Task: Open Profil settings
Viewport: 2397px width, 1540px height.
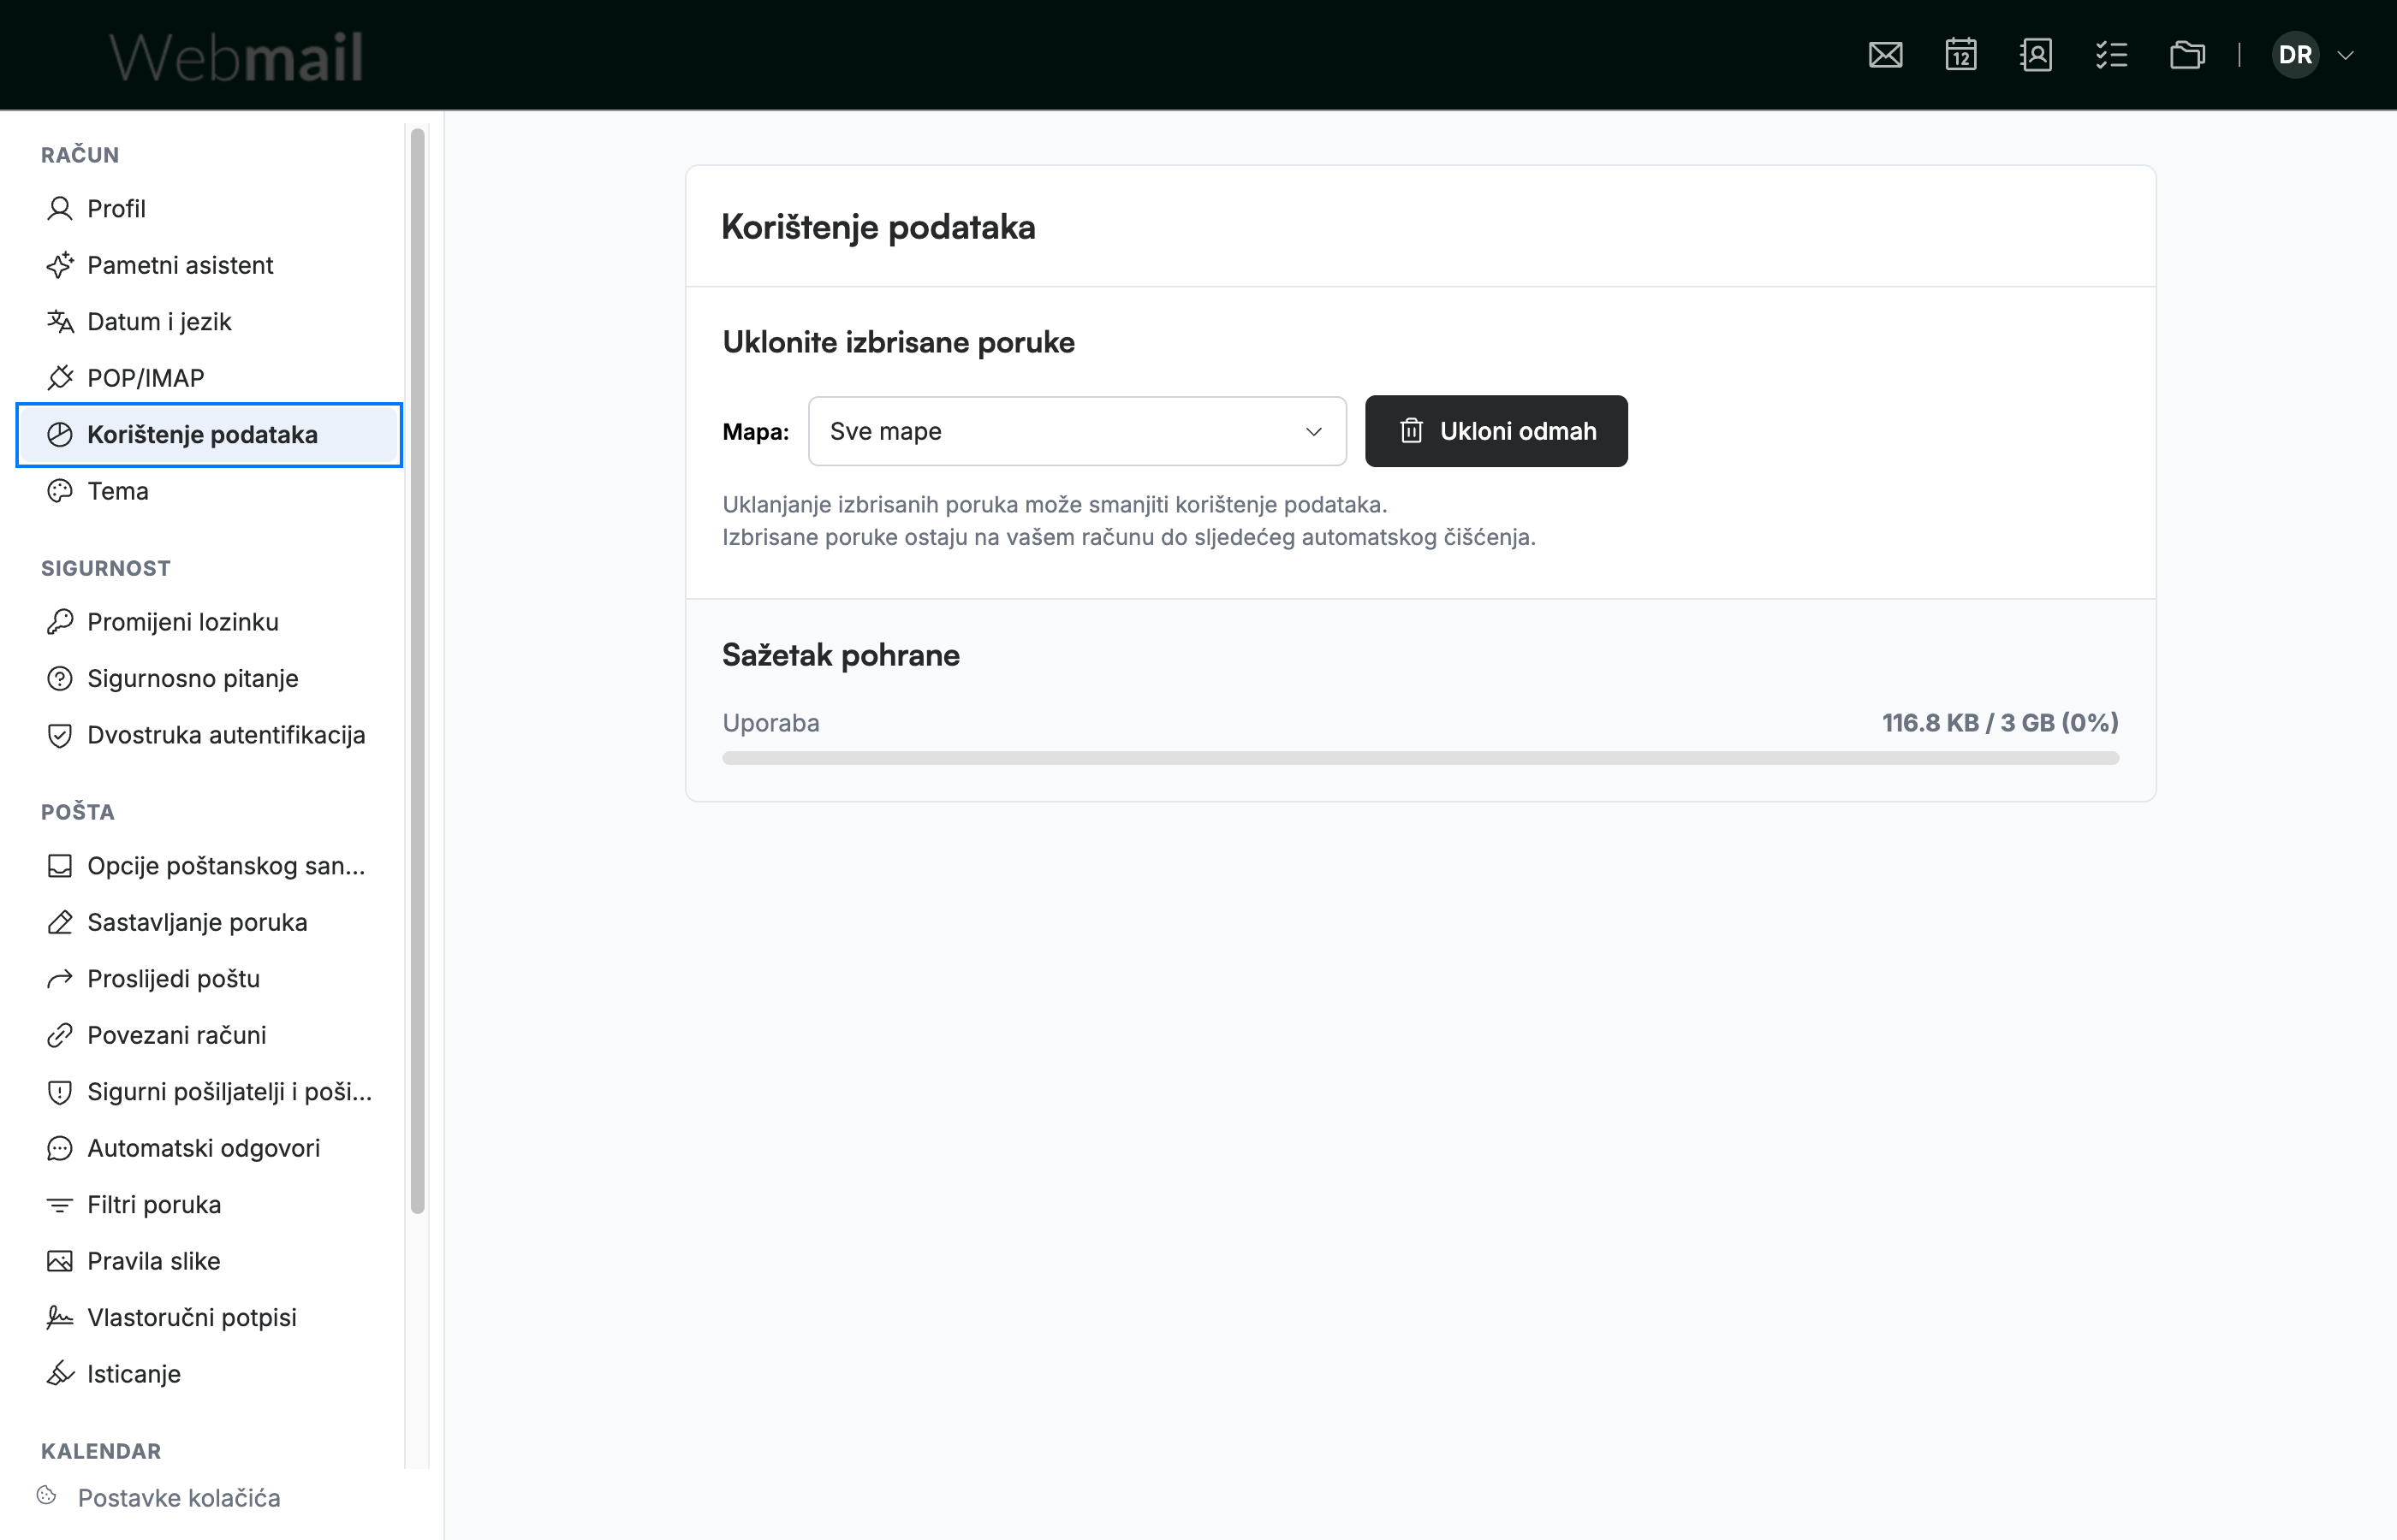Action: pyautogui.click(x=209, y=208)
